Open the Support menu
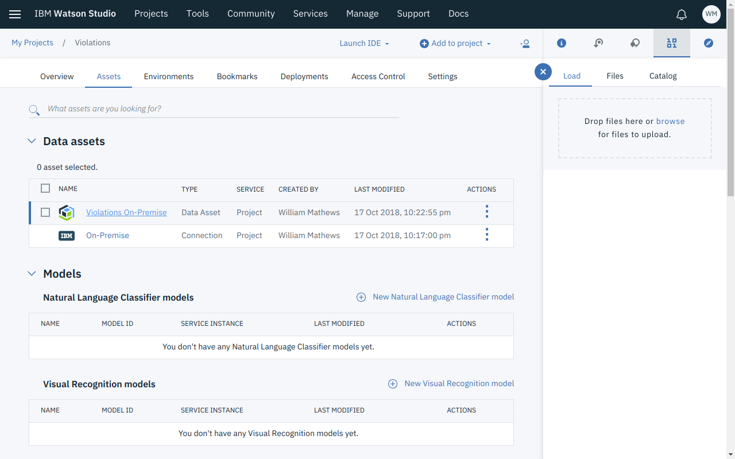The width and height of the screenshot is (735, 459). (x=413, y=14)
